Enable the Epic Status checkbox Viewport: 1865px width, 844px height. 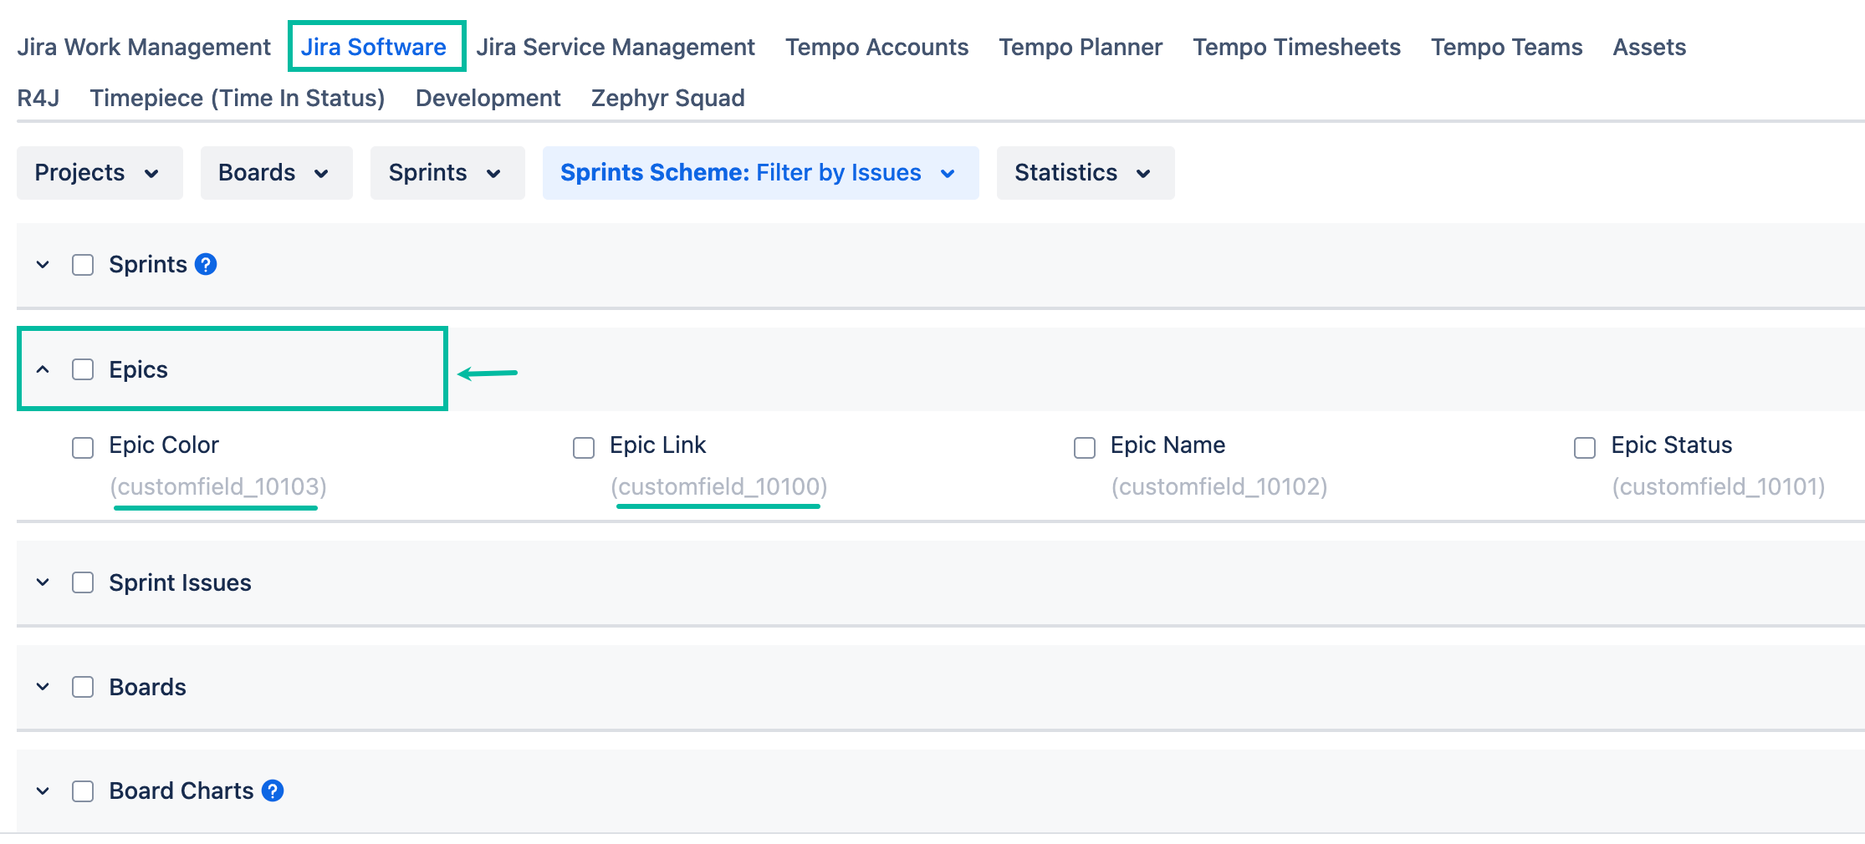tap(1585, 448)
